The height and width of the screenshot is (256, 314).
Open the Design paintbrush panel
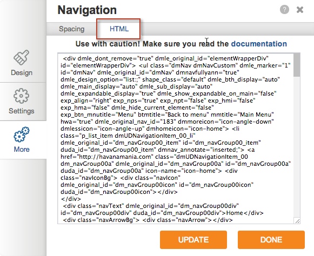click(22, 58)
